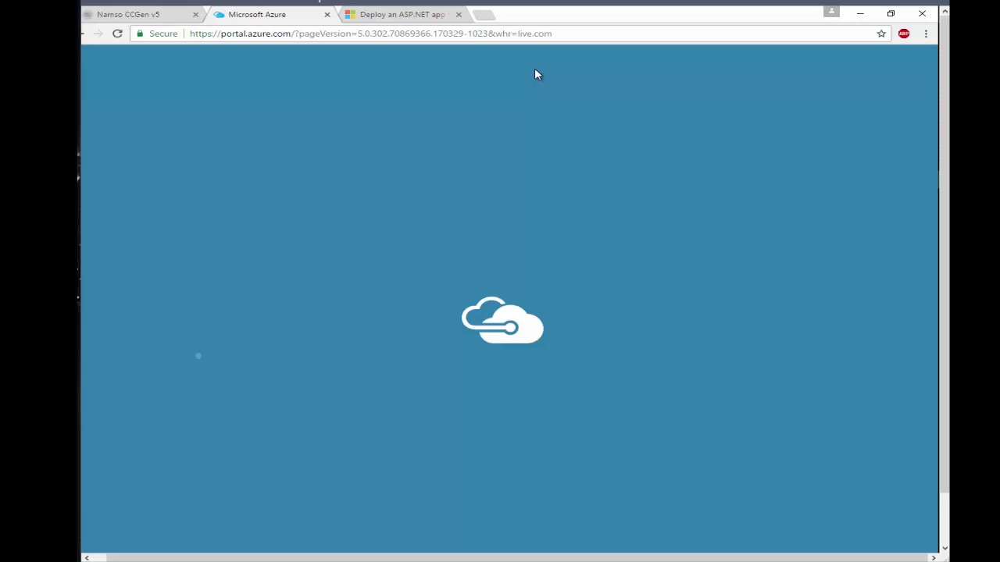
Task: Click the vertical scrollbar down arrow
Action: point(945,548)
